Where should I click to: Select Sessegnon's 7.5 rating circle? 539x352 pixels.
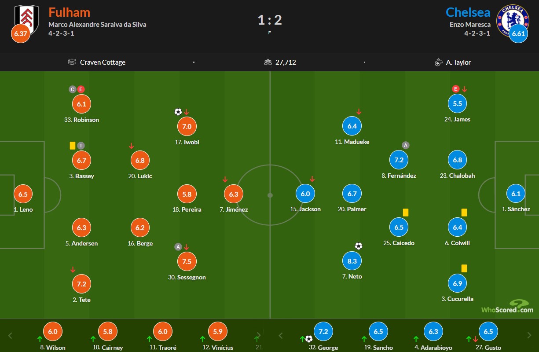pyautogui.click(x=187, y=261)
